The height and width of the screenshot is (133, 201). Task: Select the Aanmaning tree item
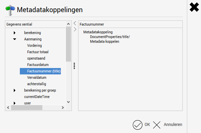click(33, 39)
